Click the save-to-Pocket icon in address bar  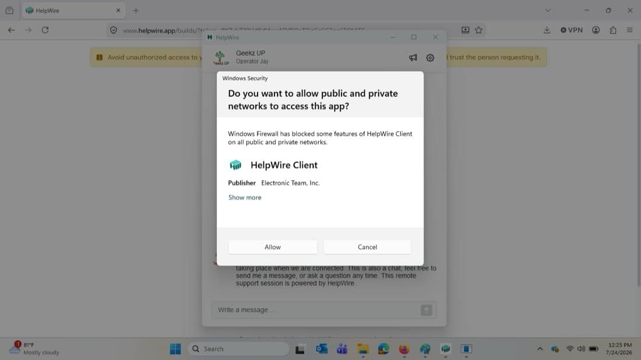pos(465,30)
